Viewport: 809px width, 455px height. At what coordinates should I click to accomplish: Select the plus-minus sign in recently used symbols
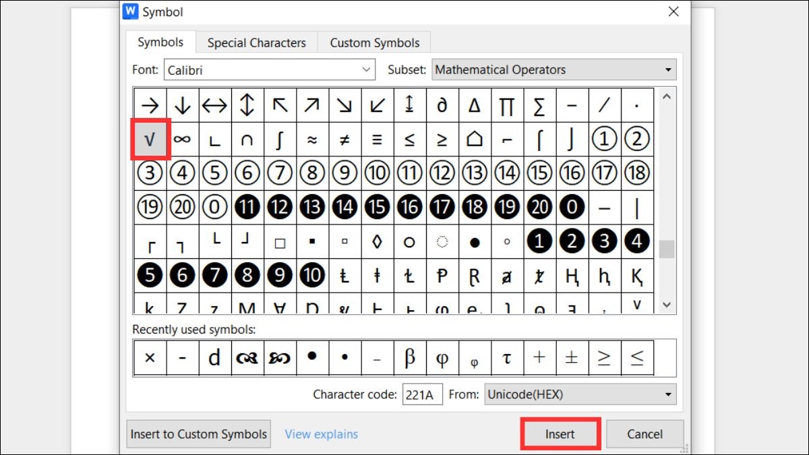[572, 357]
